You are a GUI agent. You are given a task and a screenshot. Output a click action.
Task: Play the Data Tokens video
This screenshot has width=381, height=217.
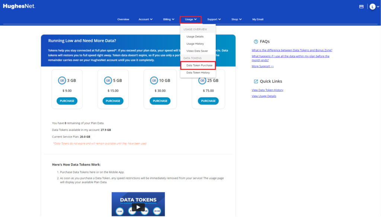138,207
